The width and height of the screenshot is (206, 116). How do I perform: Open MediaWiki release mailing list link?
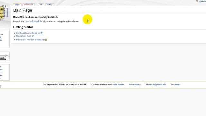coord(31,39)
